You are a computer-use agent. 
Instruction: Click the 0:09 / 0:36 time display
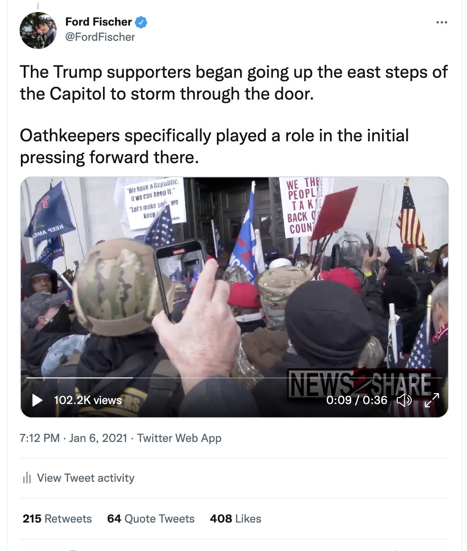tap(356, 400)
